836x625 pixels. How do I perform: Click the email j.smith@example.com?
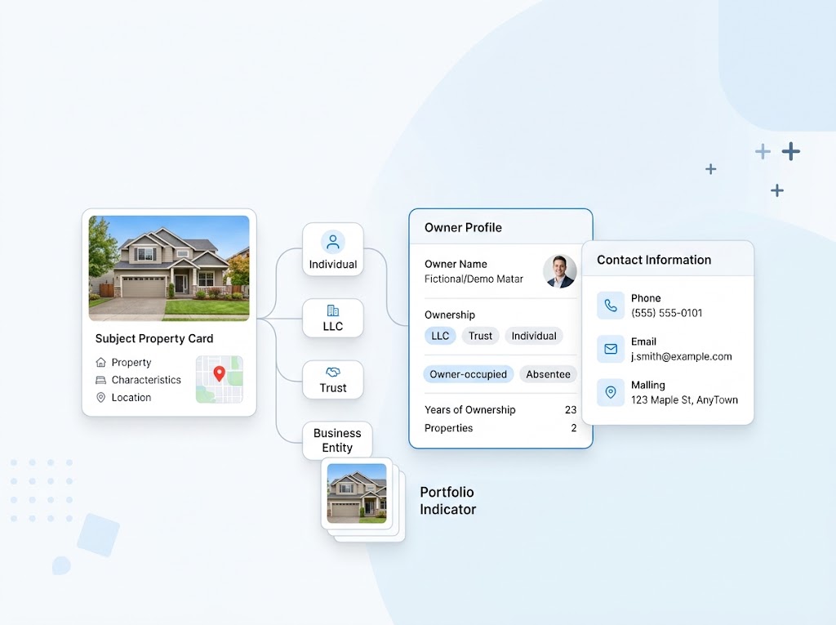click(682, 356)
